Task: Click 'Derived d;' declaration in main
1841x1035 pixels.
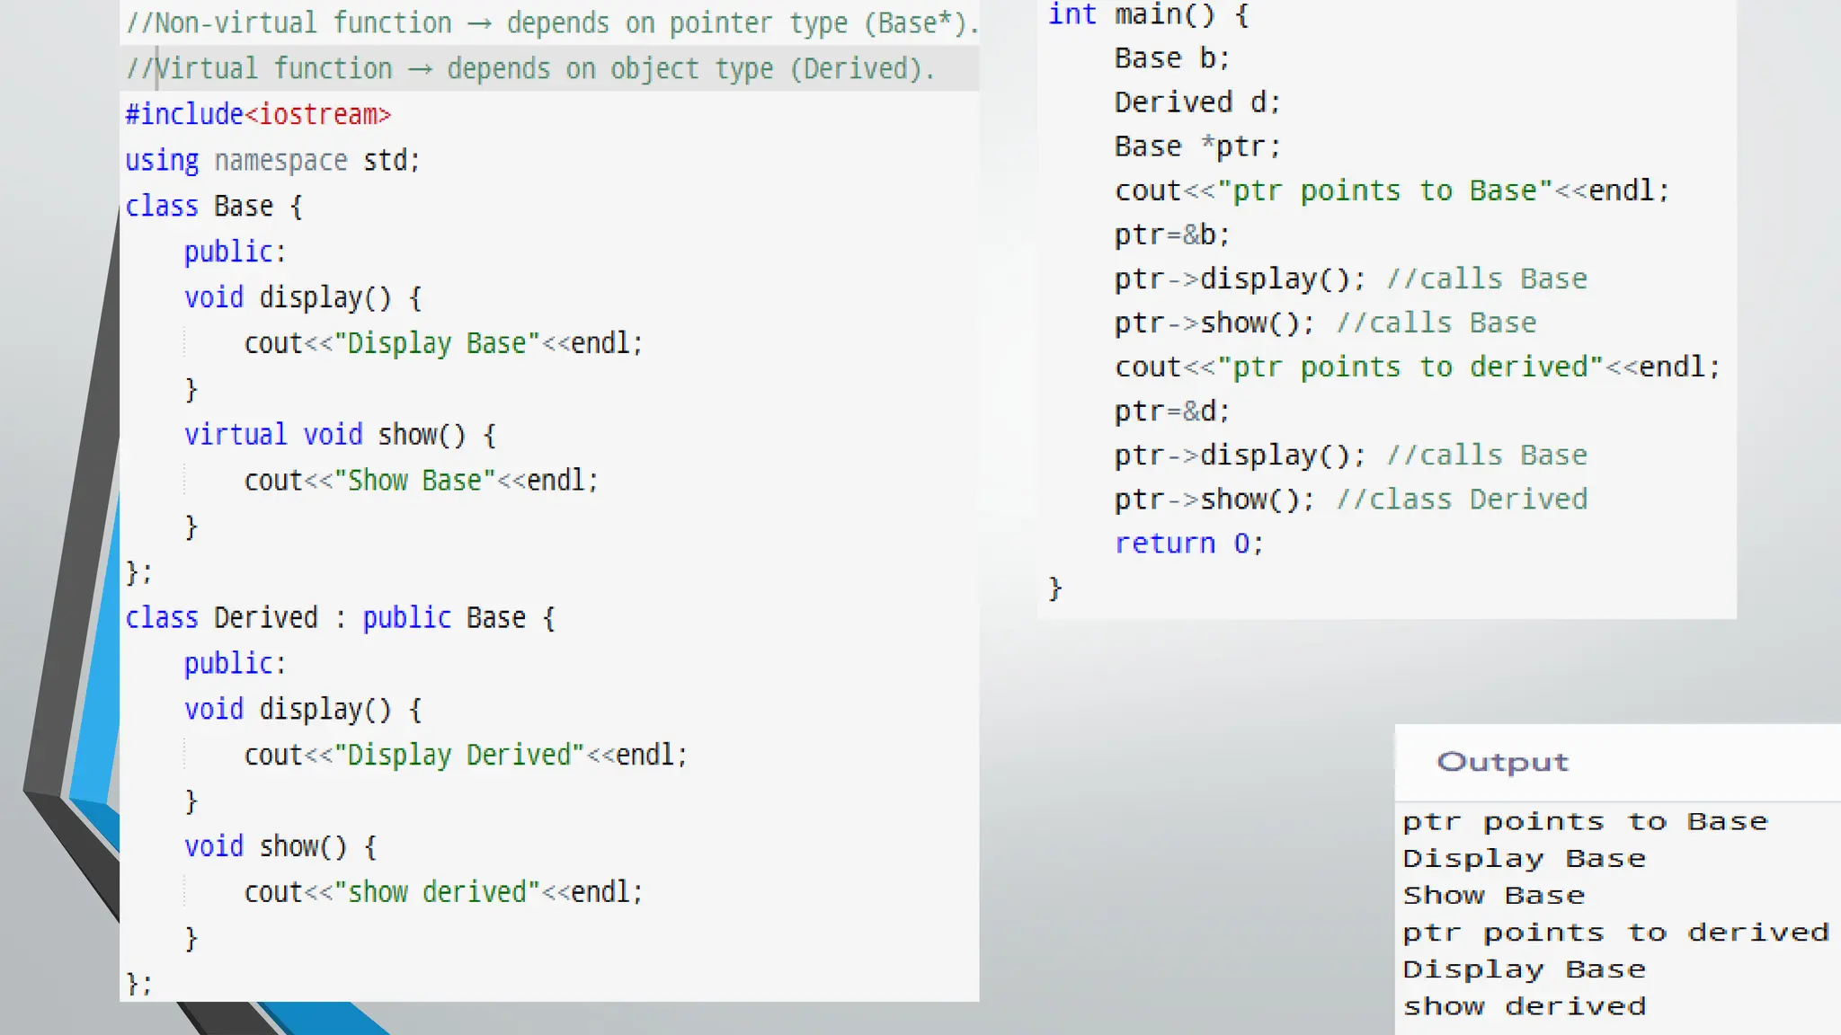Action: pyautogui.click(x=1196, y=102)
